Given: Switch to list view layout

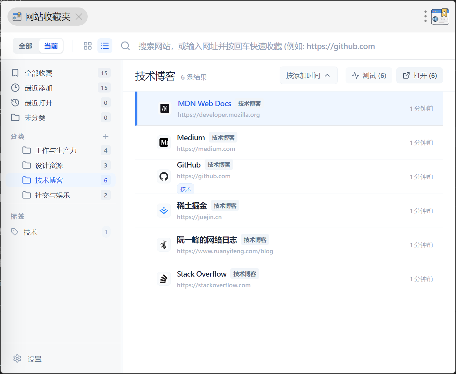Looking at the screenshot, I should coord(105,46).
